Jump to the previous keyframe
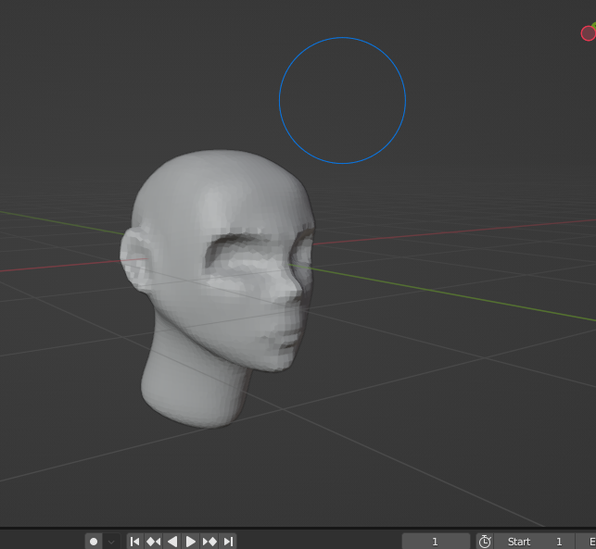The height and width of the screenshot is (549, 596). click(153, 542)
